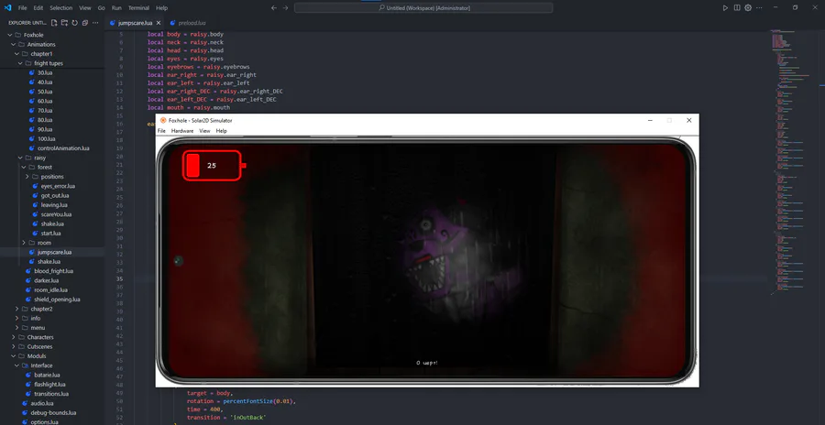
Task: Click the VS Code logo icon
Action: pyautogui.click(x=7, y=8)
